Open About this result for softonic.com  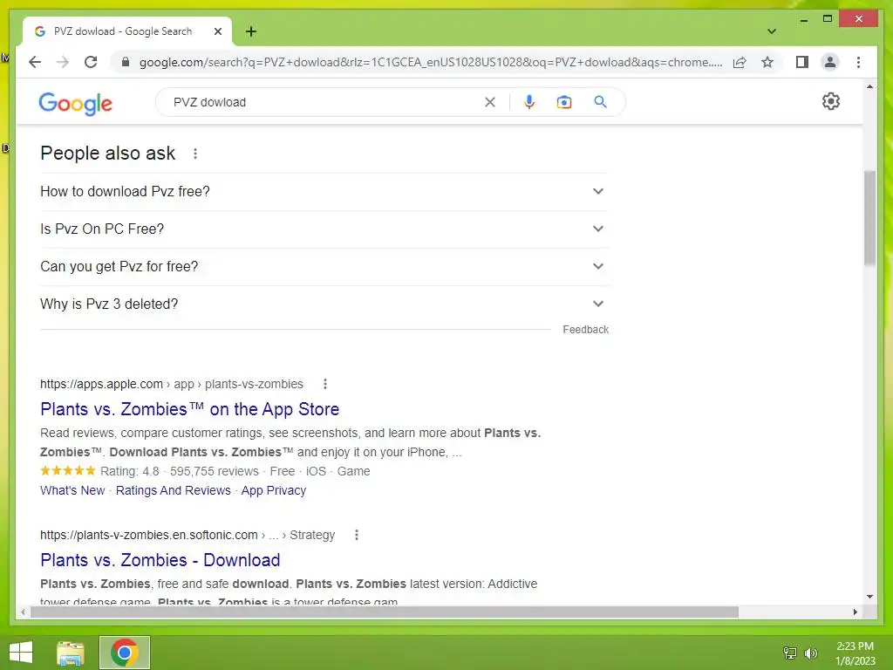click(x=357, y=535)
